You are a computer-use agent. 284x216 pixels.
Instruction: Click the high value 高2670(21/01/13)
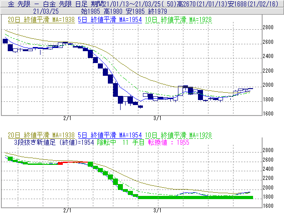[x=202, y=4]
